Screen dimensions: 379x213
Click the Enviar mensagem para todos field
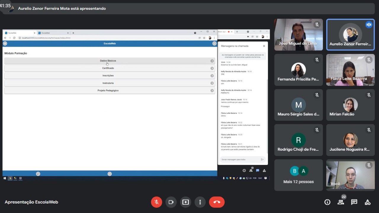pos(240,160)
